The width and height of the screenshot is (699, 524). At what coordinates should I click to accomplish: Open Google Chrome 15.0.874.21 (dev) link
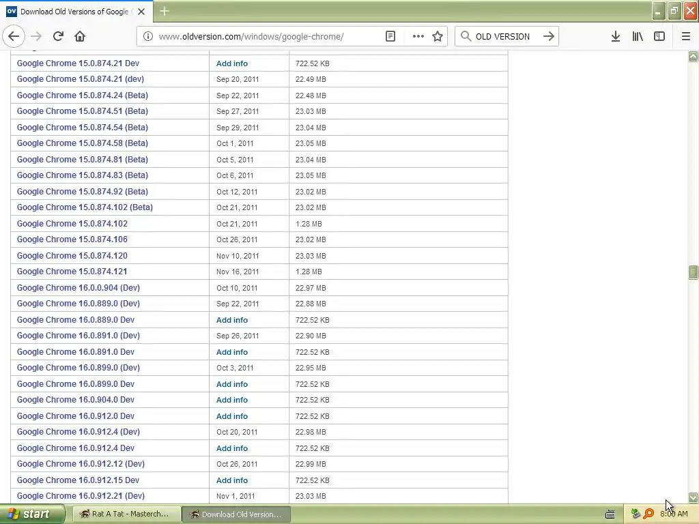point(81,79)
